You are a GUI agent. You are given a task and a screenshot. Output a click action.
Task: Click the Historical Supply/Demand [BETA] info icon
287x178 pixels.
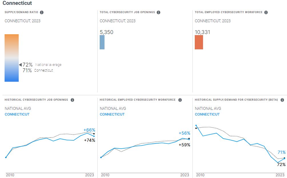282,100
